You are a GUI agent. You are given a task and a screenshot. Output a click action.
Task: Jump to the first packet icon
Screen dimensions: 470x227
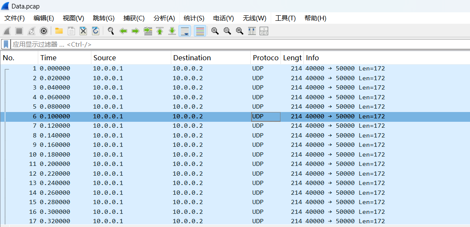click(x=160, y=31)
